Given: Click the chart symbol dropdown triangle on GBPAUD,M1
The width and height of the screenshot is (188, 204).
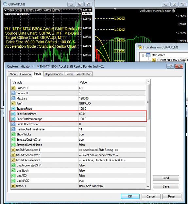Looking at the screenshot, I should [6, 10].
